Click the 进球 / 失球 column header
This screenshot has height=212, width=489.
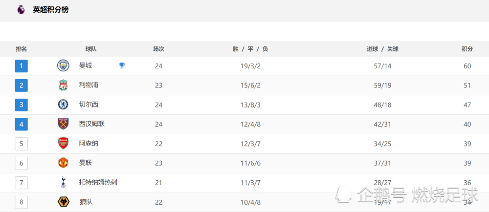coord(382,49)
